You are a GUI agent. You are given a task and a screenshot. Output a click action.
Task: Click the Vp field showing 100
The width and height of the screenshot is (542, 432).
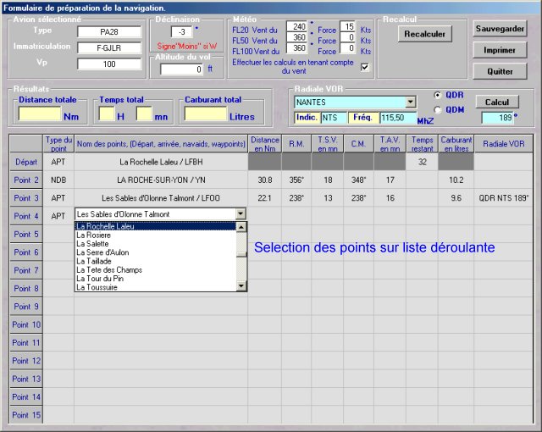pos(109,64)
